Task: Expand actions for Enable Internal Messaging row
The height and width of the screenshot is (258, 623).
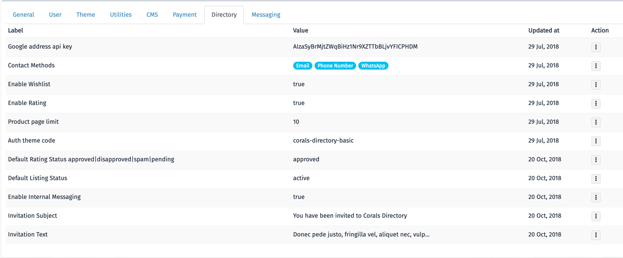Action: [596, 198]
